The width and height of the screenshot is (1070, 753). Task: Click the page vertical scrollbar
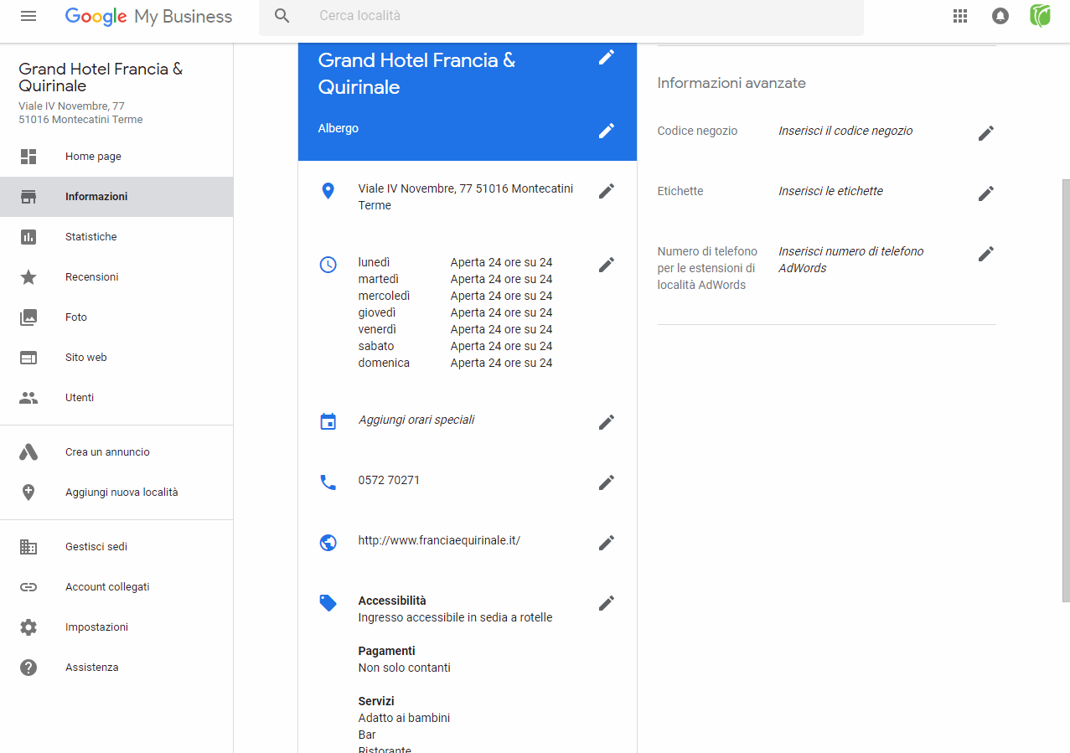(1066, 389)
